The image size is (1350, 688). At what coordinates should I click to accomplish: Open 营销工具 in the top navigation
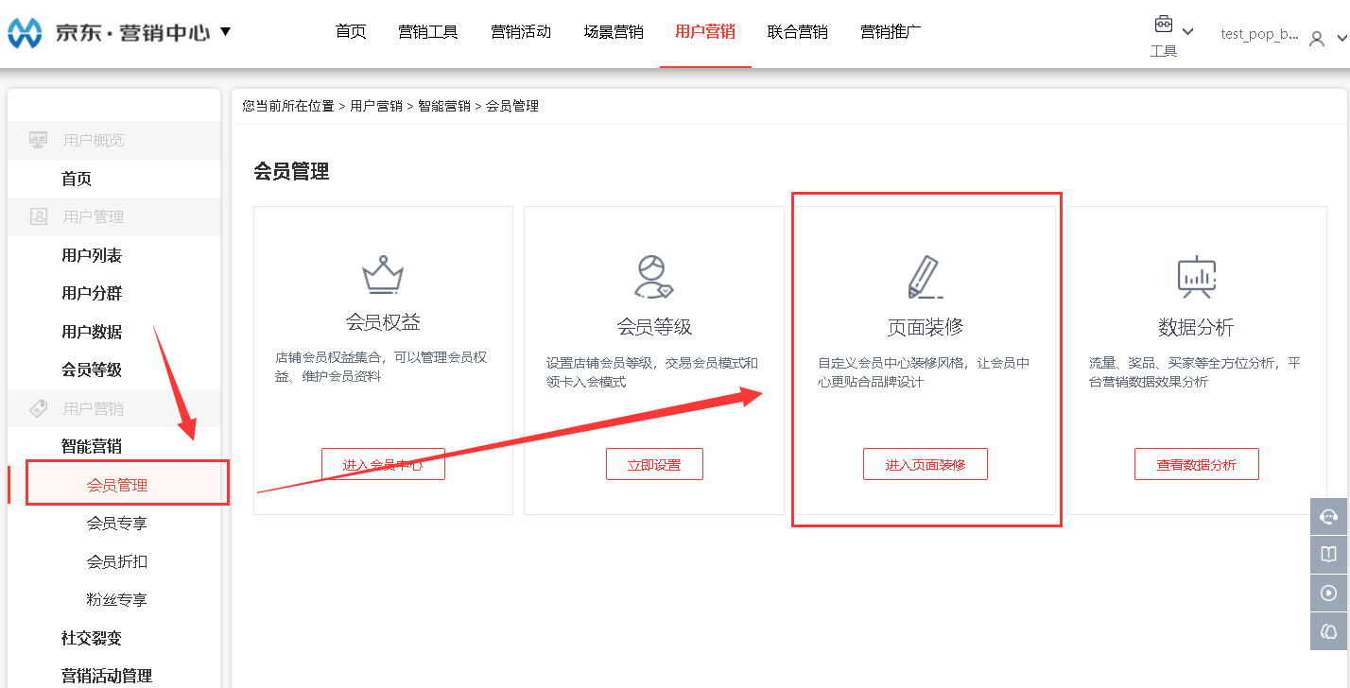coord(428,32)
